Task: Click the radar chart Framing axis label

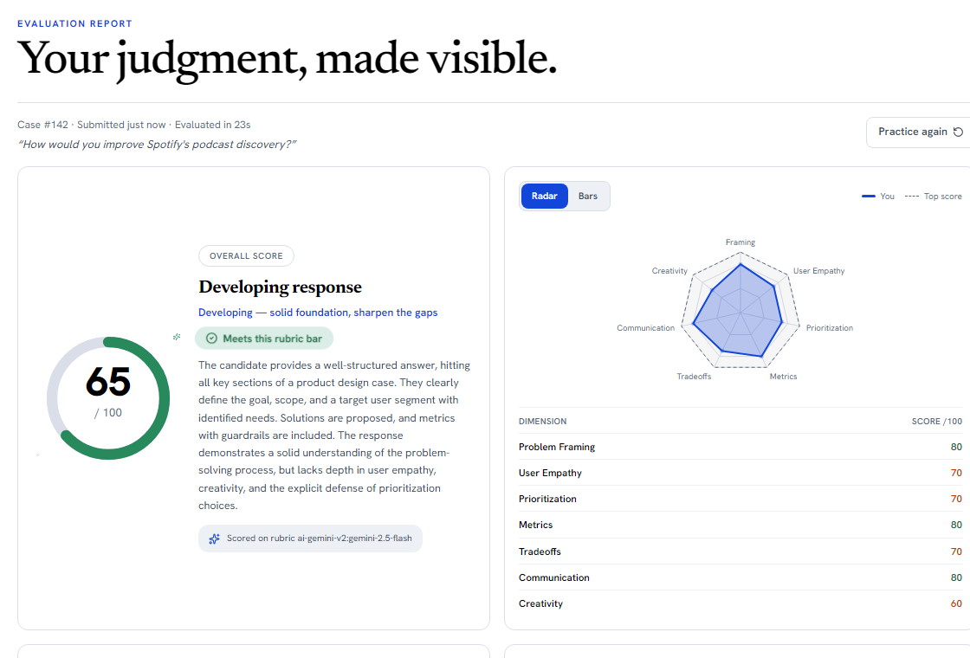Action: pyautogui.click(x=740, y=242)
